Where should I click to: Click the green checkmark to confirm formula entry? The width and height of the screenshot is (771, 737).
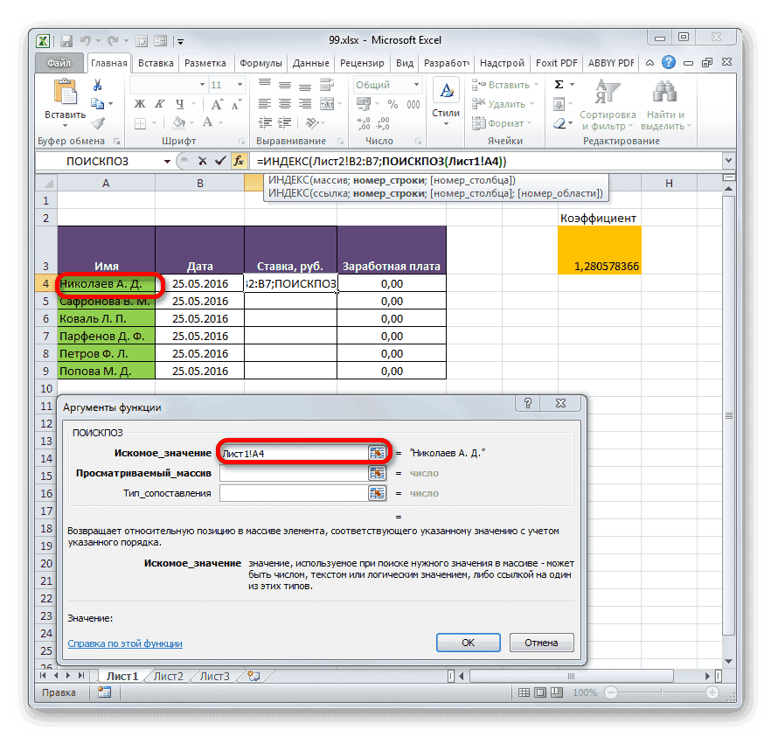(221, 161)
